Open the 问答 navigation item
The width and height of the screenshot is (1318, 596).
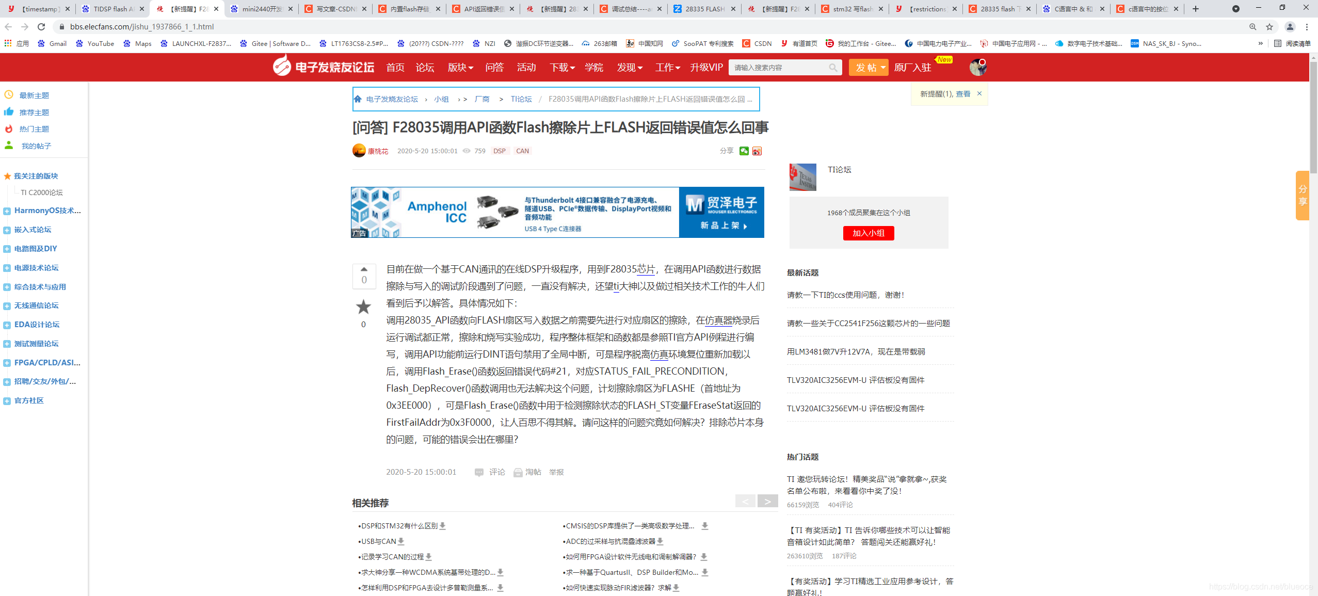(494, 68)
